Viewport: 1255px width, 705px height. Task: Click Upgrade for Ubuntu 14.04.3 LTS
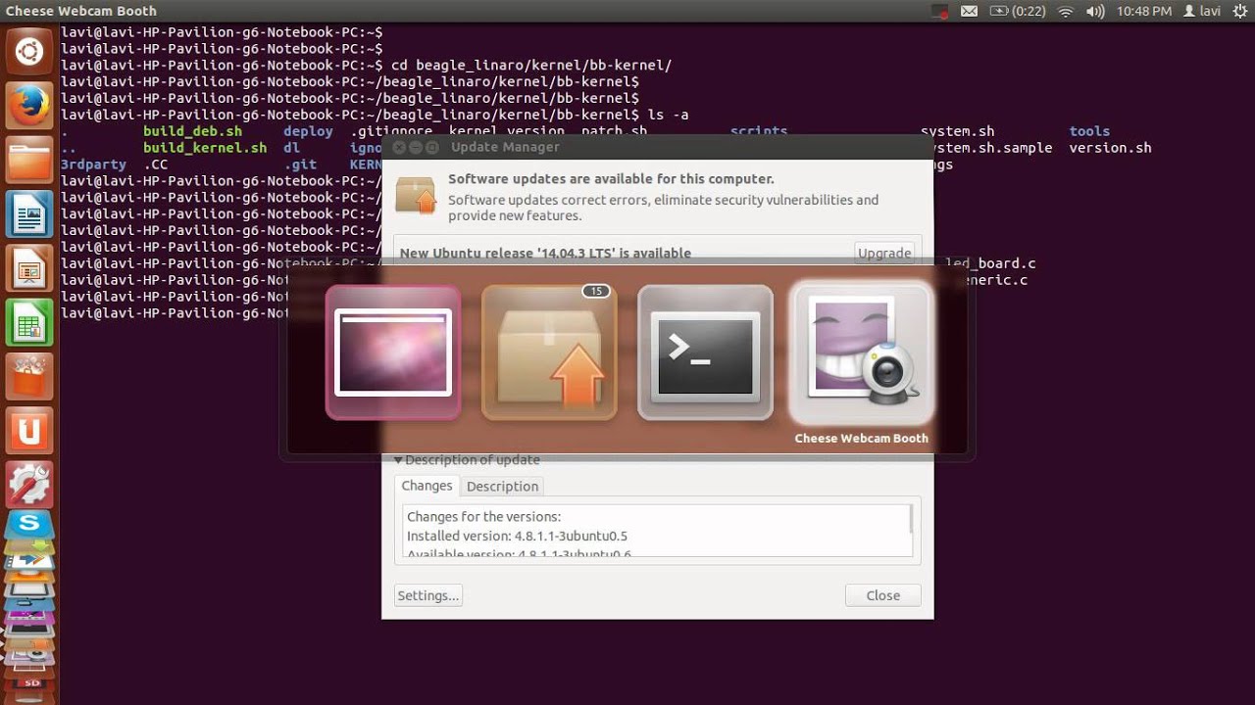pyautogui.click(x=884, y=252)
